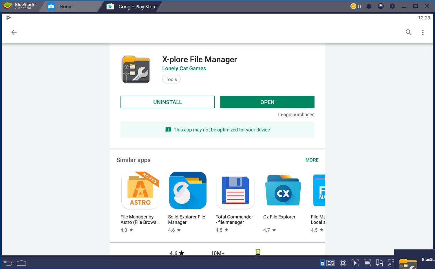Click the 'In-app purchases' label
This screenshot has width=435, height=269.
pyautogui.click(x=296, y=114)
